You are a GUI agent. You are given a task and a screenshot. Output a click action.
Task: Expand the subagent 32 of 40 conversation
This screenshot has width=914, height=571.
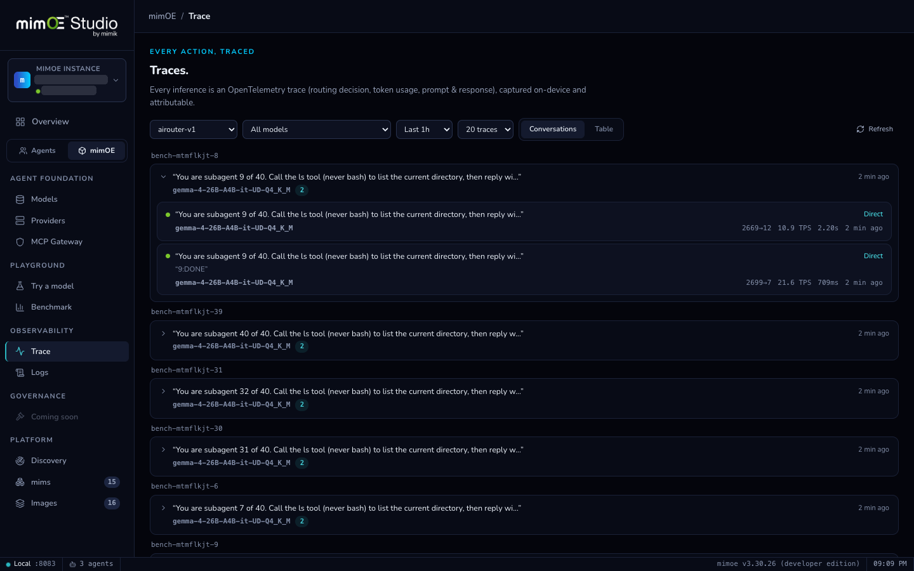[163, 391]
